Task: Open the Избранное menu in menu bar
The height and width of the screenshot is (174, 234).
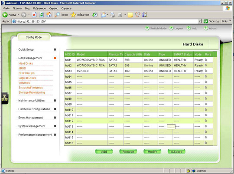Action: pos(39,8)
